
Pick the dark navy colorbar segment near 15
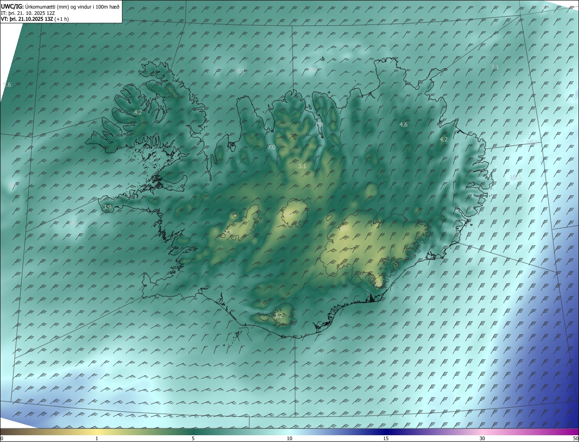386,432
